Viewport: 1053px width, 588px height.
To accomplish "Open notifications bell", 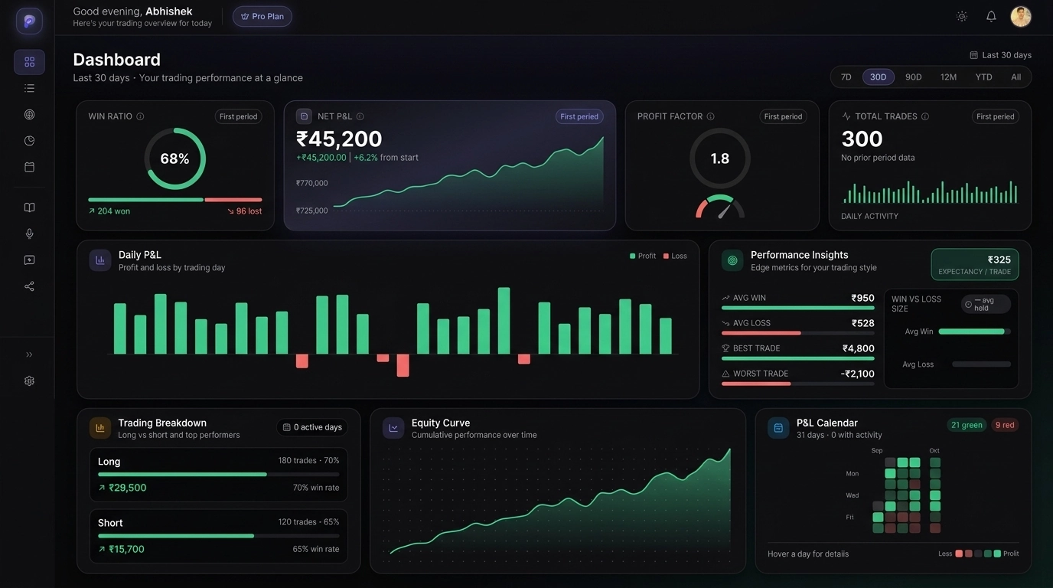I will pyautogui.click(x=991, y=16).
